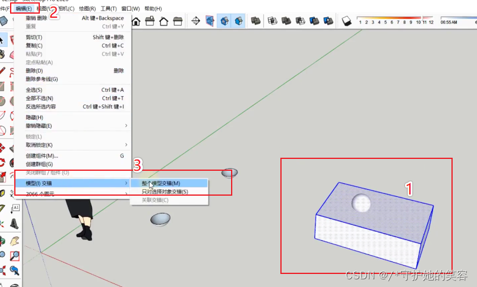Switch to the outlined house Back view

pos(164,21)
